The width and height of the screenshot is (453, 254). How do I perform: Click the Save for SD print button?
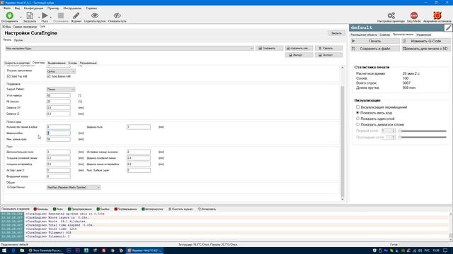click(x=426, y=49)
